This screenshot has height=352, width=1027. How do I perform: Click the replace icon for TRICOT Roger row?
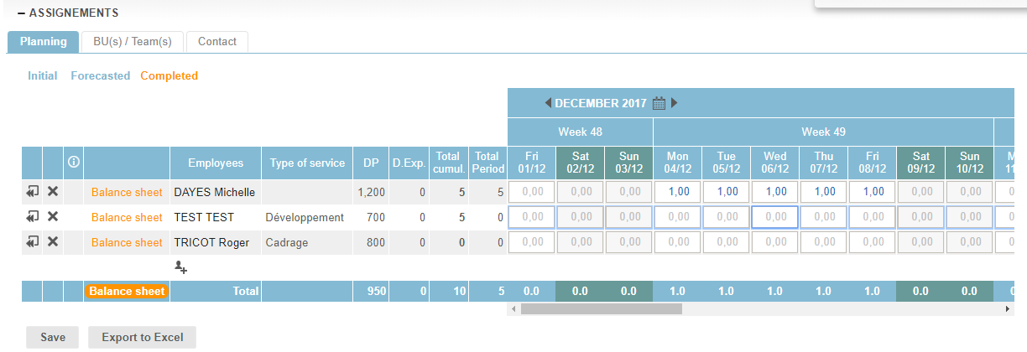[32, 242]
